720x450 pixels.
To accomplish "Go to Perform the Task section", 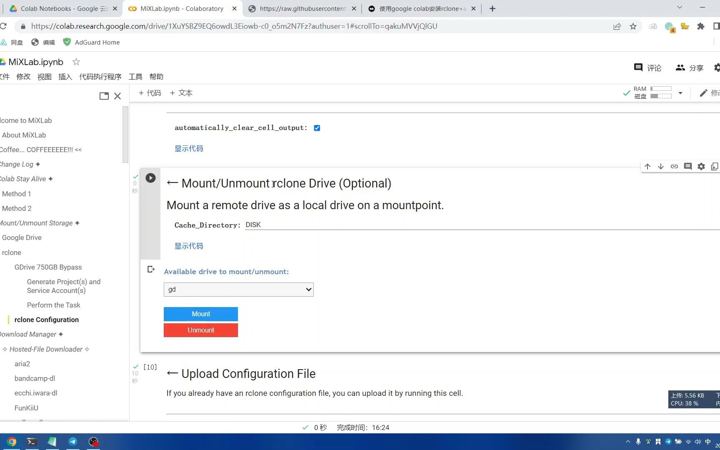I will click(x=54, y=305).
